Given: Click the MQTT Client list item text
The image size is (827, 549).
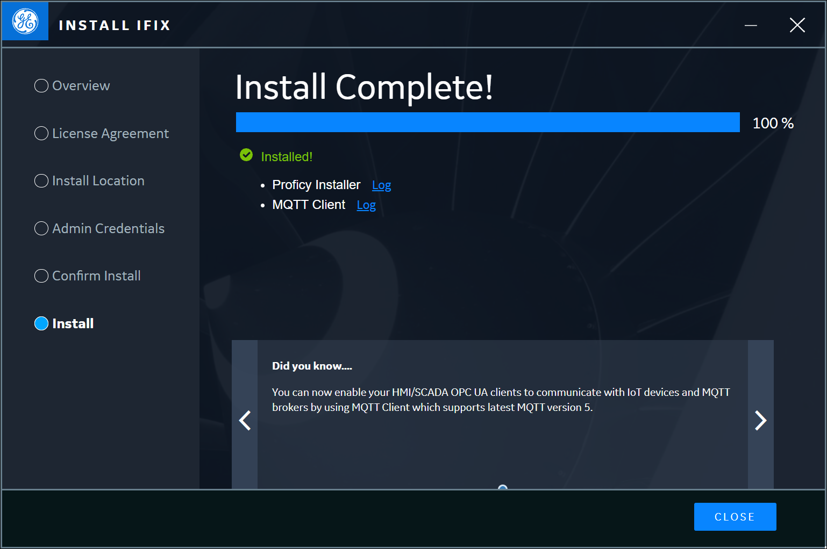Looking at the screenshot, I should [x=309, y=205].
